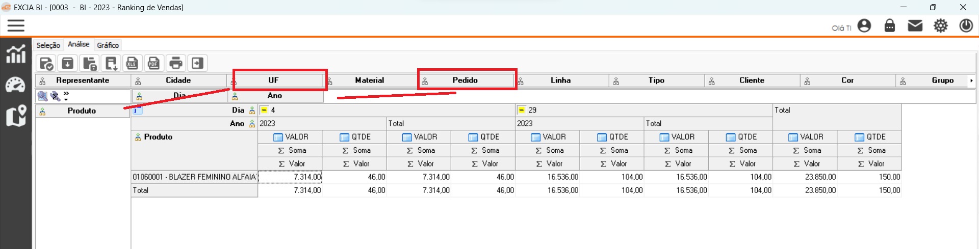The width and height of the screenshot is (979, 249).
Task: Open settings with the gear icon
Action: [940, 25]
